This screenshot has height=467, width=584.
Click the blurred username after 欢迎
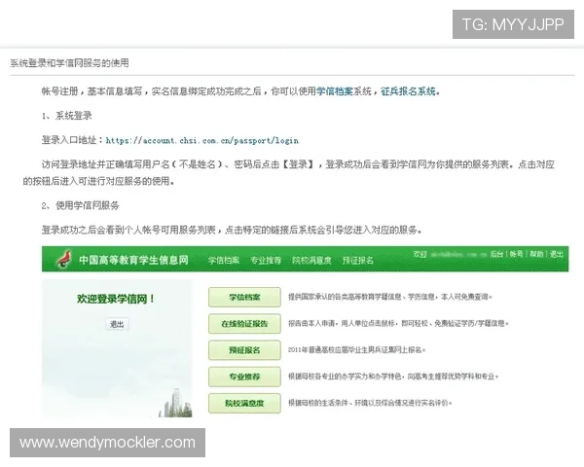click(458, 254)
